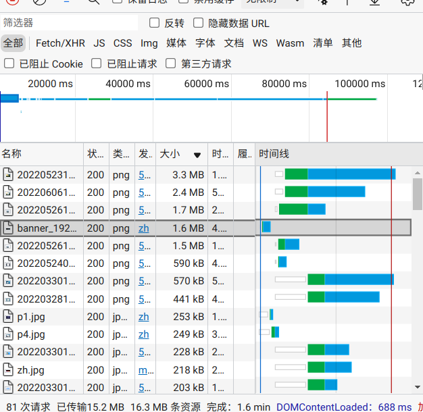Click the file icon of banner_192 row
The image size is (423, 412).
[8, 228]
